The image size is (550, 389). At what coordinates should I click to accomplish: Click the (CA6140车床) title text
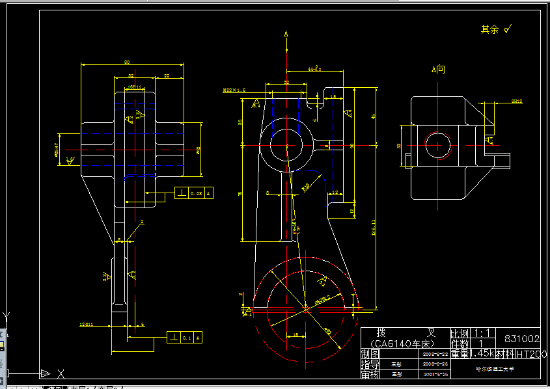(x=402, y=343)
